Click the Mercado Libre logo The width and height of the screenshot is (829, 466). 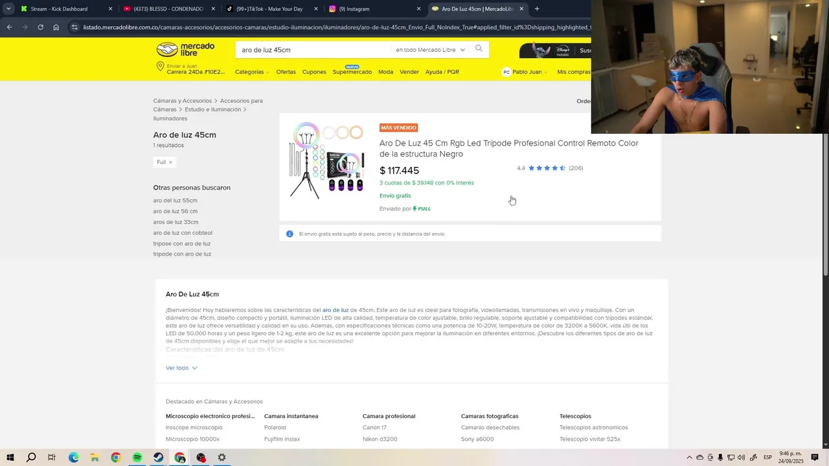(x=186, y=49)
